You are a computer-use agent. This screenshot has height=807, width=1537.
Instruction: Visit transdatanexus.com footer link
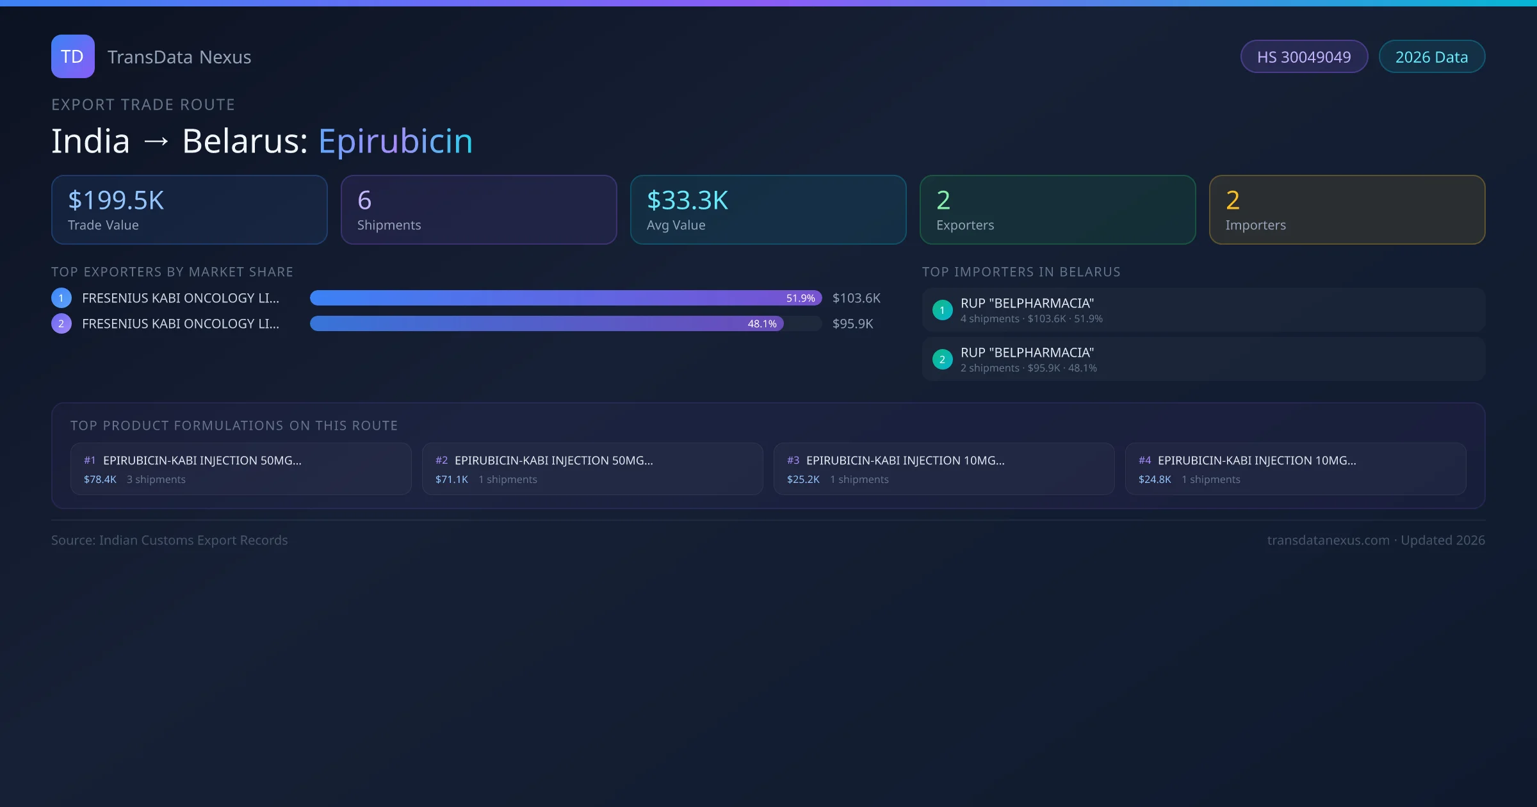1328,540
